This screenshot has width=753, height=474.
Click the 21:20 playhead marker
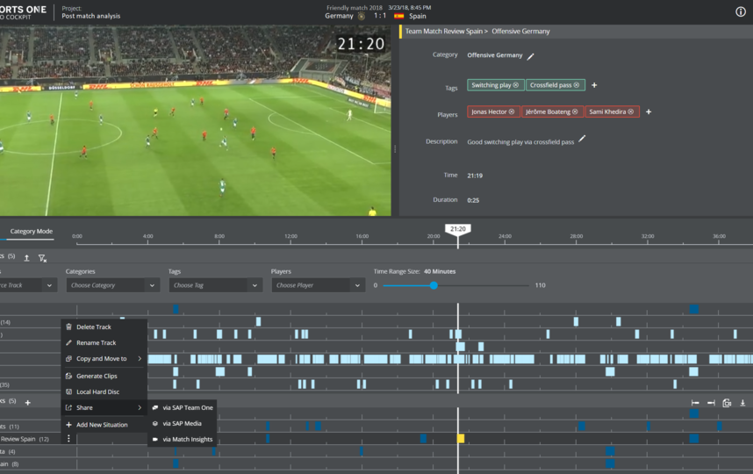(x=457, y=229)
